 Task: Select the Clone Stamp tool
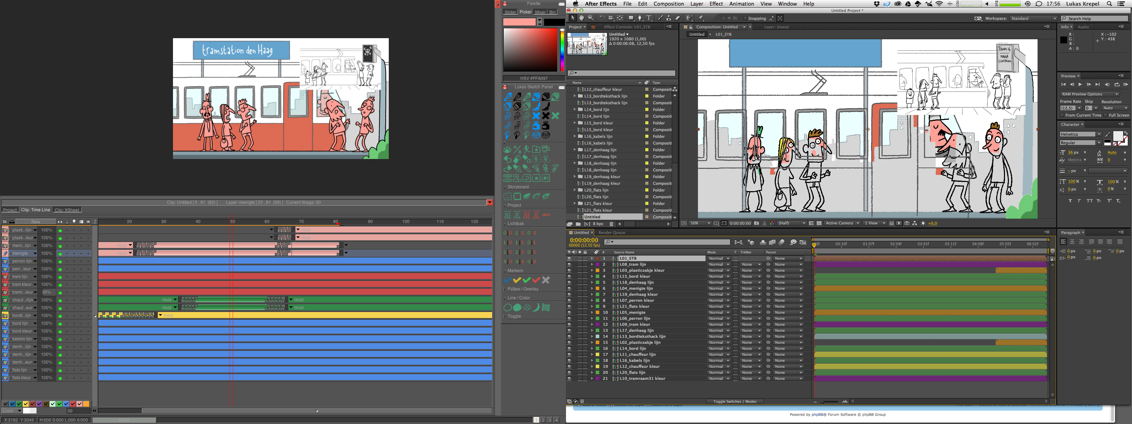tap(669, 18)
